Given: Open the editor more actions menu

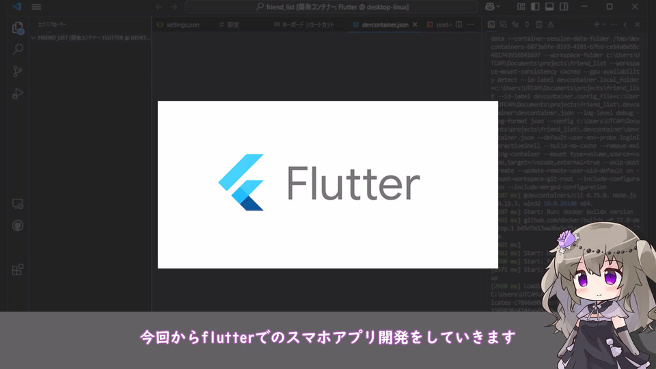Looking at the screenshot, I should pyautogui.click(x=471, y=25).
